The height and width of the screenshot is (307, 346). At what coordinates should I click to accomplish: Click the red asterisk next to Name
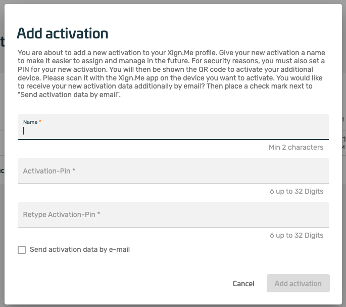tap(40, 122)
